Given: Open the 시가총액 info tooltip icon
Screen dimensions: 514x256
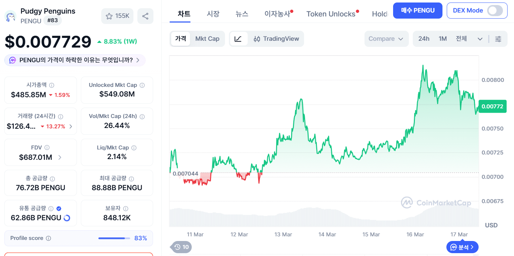Looking at the screenshot, I should tap(52, 85).
